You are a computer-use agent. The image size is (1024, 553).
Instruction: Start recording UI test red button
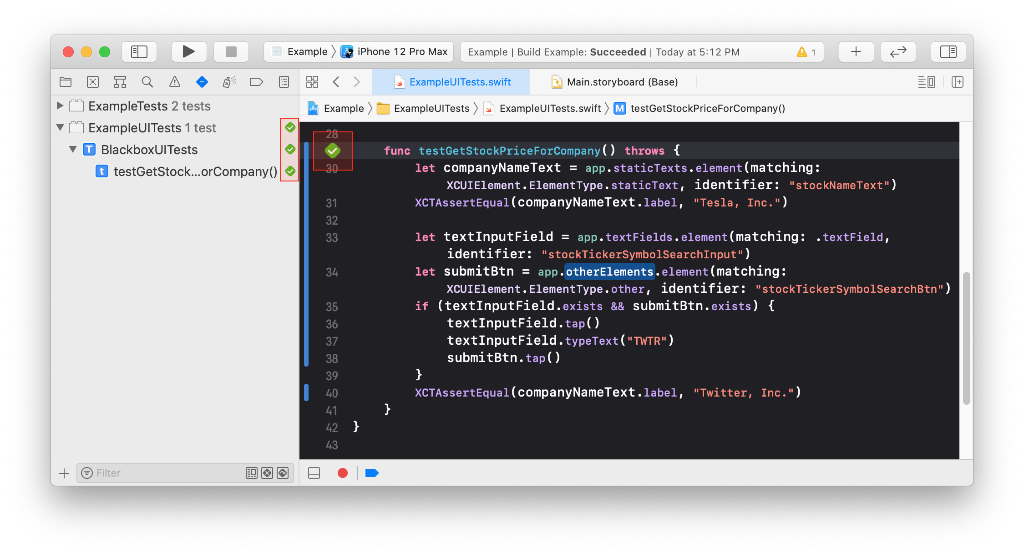click(x=343, y=473)
